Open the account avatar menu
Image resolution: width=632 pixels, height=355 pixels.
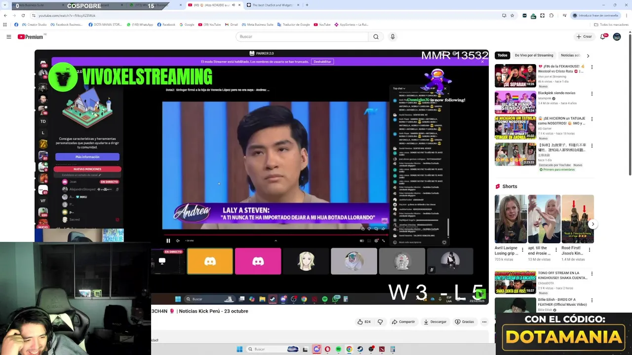click(617, 36)
